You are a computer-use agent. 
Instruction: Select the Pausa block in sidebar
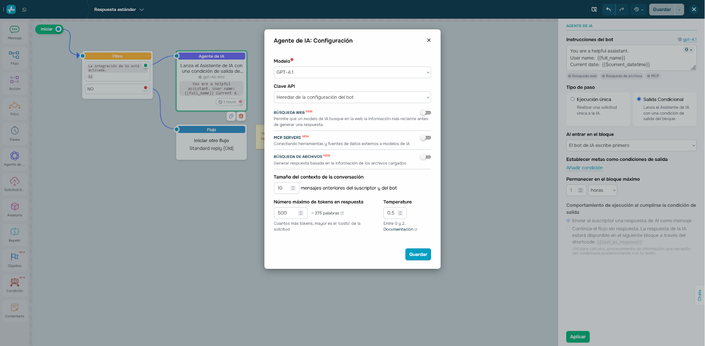click(15, 134)
